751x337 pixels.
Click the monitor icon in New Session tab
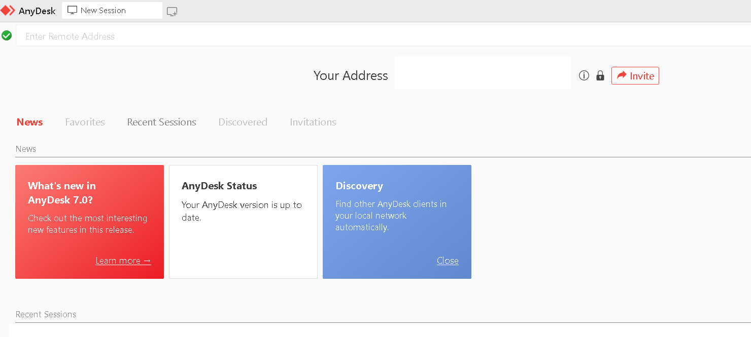72,10
